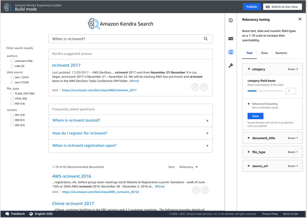Image resolution: width=307 pixels, height=218 pixels.
Task: Click the category boost value field
Action: pyautogui.click(x=290, y=91)
